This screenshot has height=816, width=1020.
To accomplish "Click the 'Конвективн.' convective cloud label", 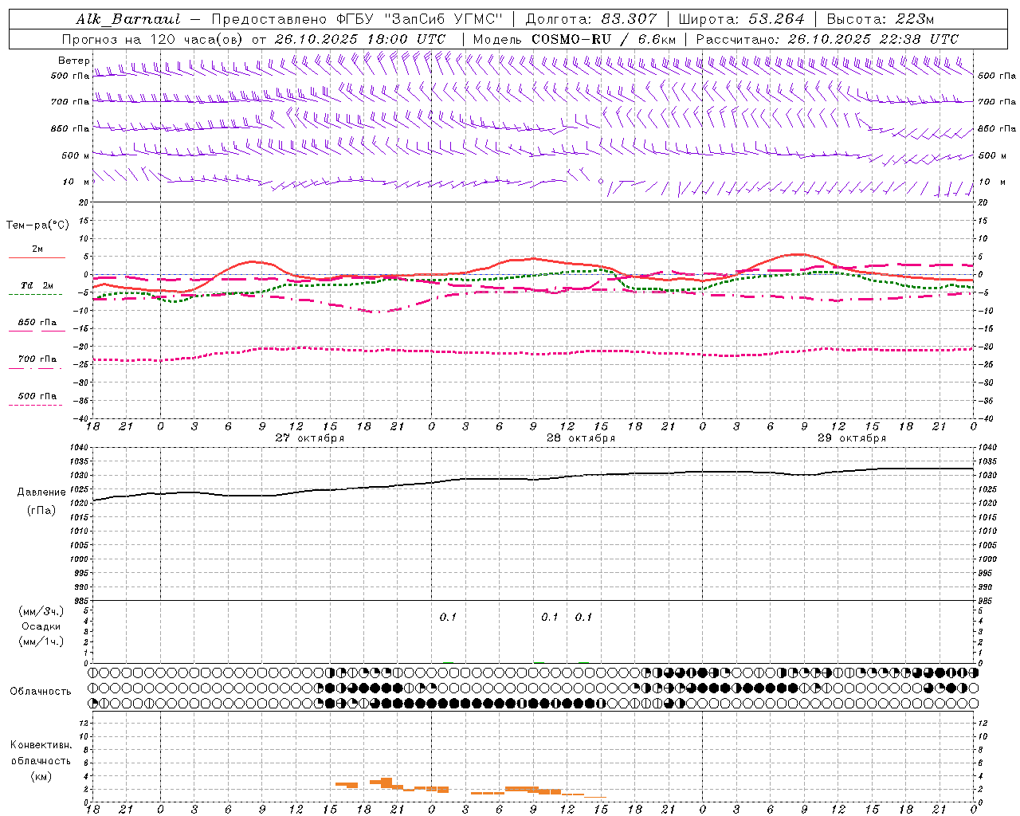I will [x=41, y=745].
